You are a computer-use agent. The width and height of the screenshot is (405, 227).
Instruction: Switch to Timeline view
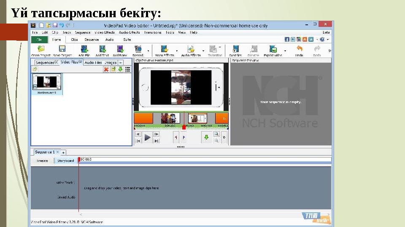tap(42, 161)
